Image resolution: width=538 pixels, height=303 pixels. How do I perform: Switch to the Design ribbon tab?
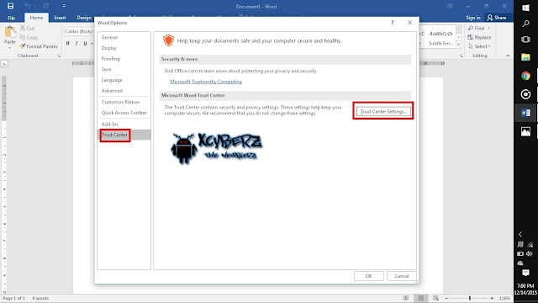(84, 18)
